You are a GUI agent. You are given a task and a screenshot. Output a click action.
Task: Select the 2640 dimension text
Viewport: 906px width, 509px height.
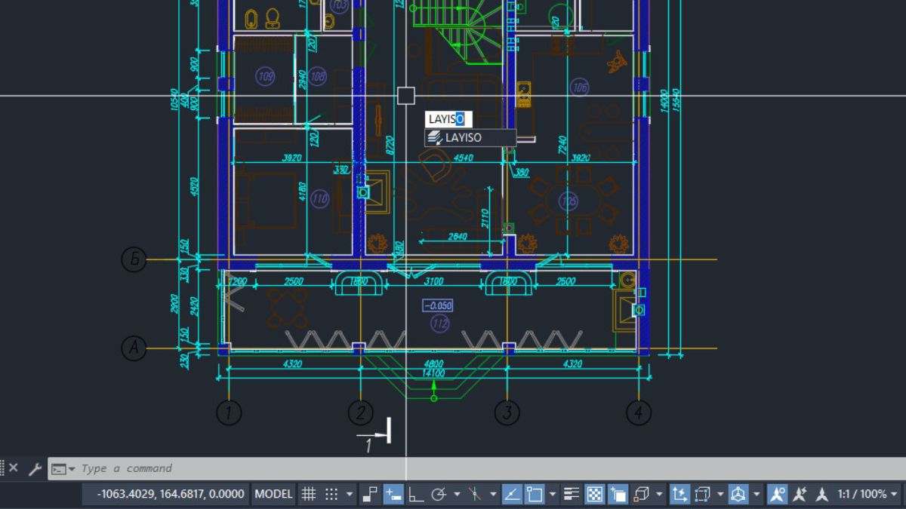coord(458,236)
